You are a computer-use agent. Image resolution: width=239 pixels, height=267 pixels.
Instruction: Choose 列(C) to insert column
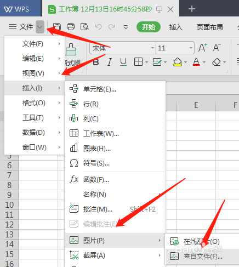115,118
